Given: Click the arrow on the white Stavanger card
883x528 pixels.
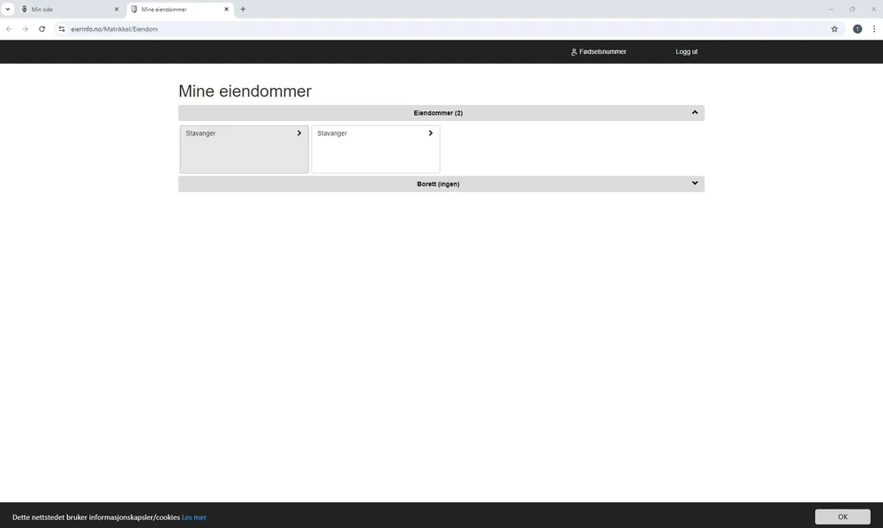Looking at the screenshot, I should [431, 133].
